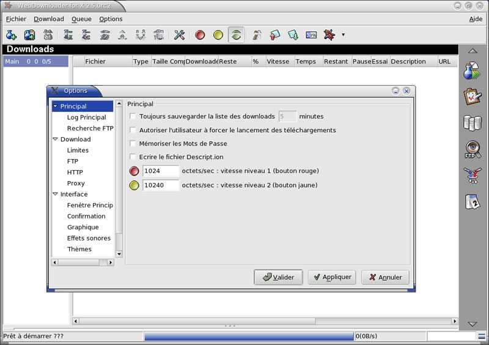Collapse the Interface tree arrow
Image resolution: width=489 pixels, height=345 pixels.
56,194
